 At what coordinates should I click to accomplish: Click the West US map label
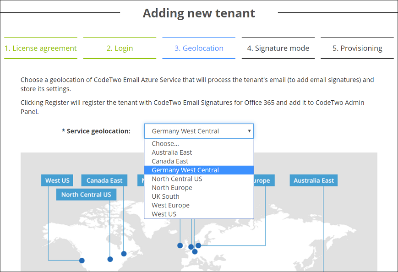click(57, 180)
